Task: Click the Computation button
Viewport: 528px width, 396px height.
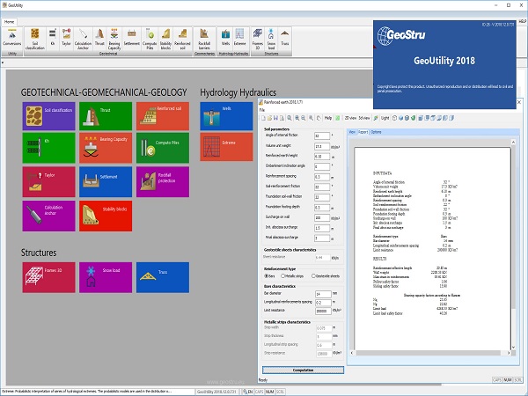Action: click(x=303, y=370)
